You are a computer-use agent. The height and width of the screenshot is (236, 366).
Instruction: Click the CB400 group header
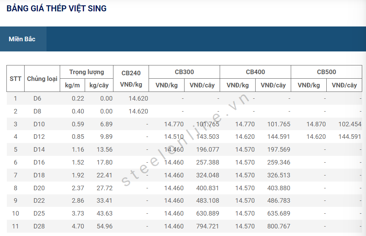coord(255,72)
